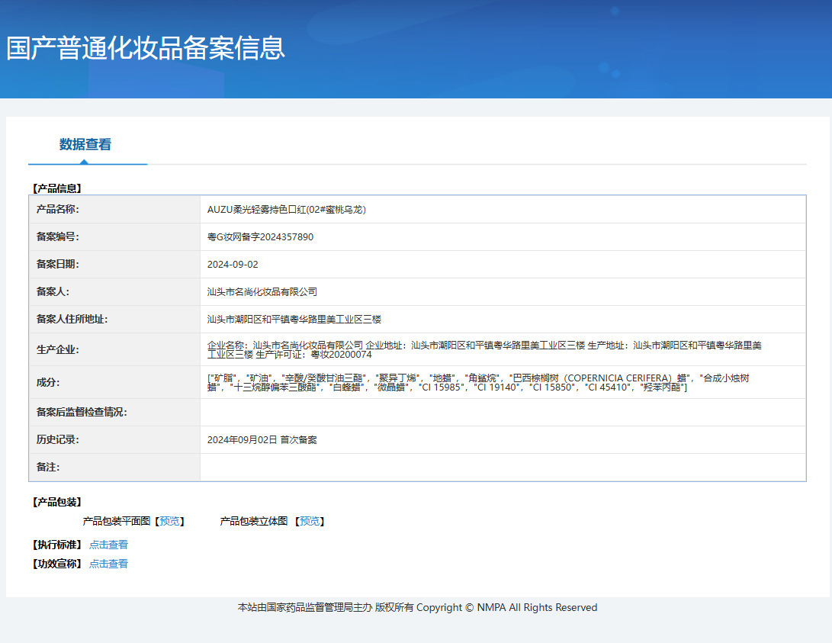The image size is (832, 643).
Task: Click the 生产企业 details text
Action: (483, 349)
